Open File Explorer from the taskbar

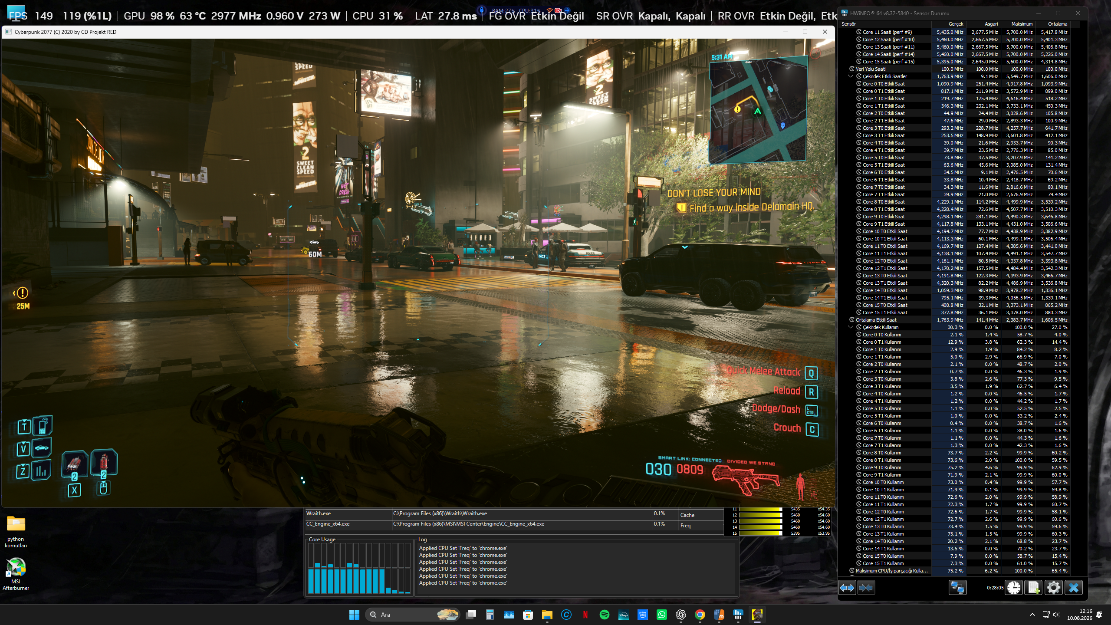[x=547, y=615]
